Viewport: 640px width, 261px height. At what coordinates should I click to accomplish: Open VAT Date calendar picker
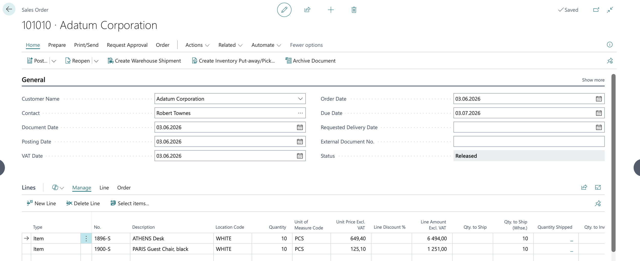pyautogui.click(x=300, y=156)
